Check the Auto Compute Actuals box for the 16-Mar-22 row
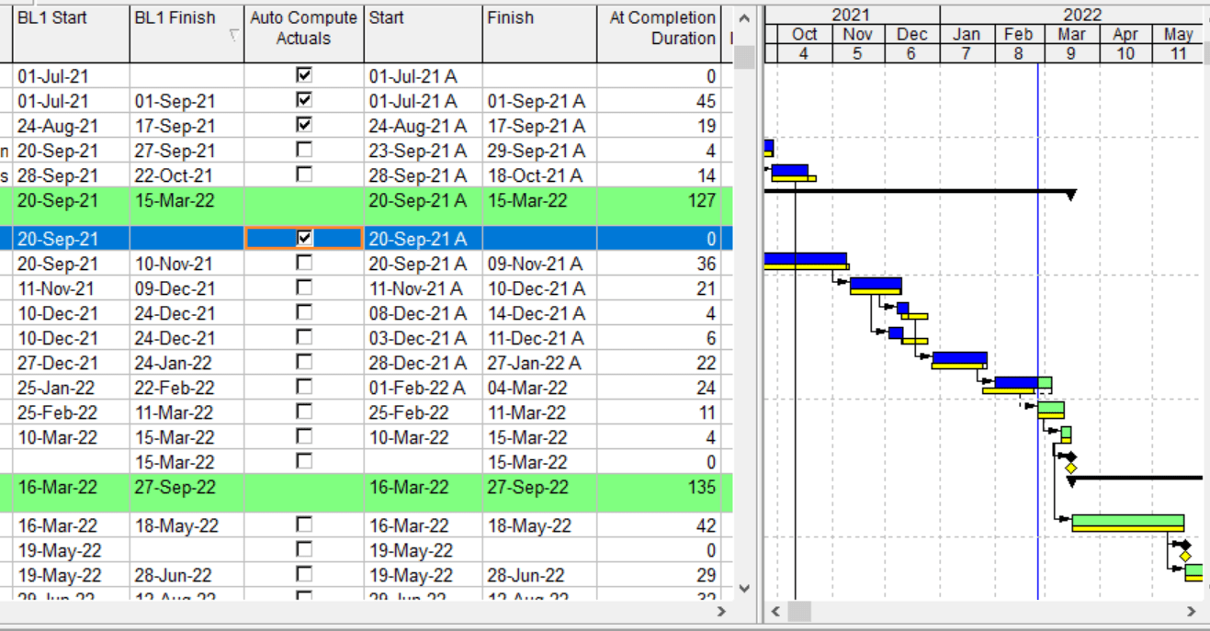 [304, 524]
